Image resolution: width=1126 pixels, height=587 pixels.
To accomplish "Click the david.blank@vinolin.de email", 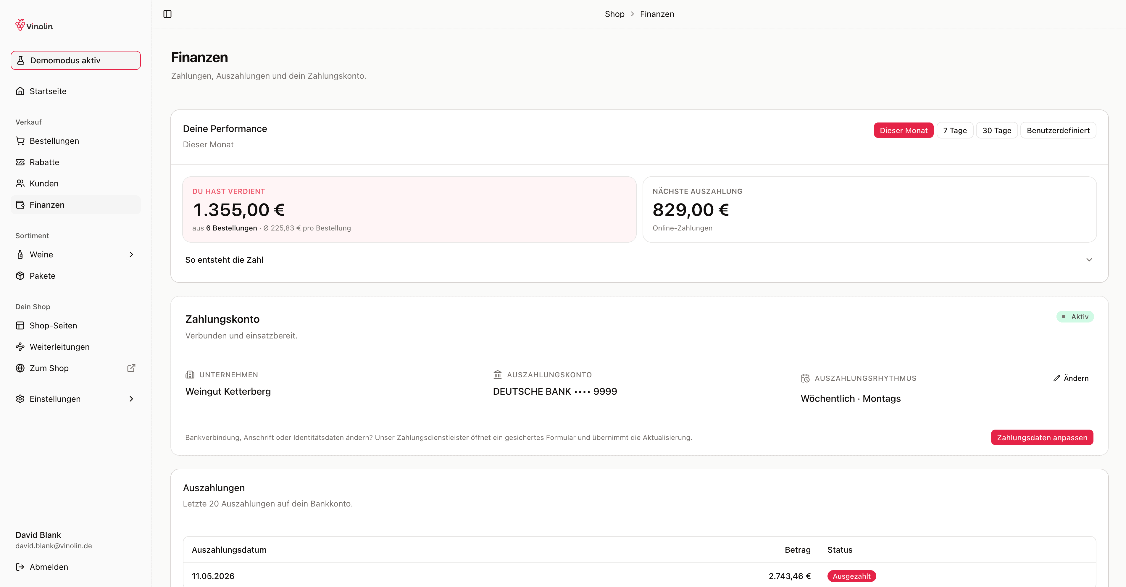I will (x=54, y=546).
